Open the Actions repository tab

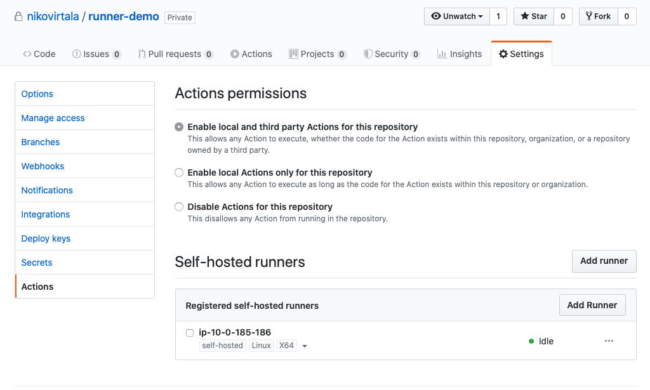(251, 54)
